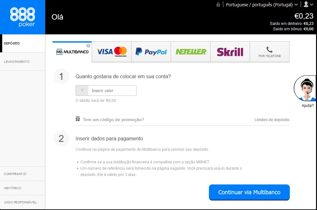Click the gift promo code icon
This screenshot has width=317, height=210.
(78, 119)
